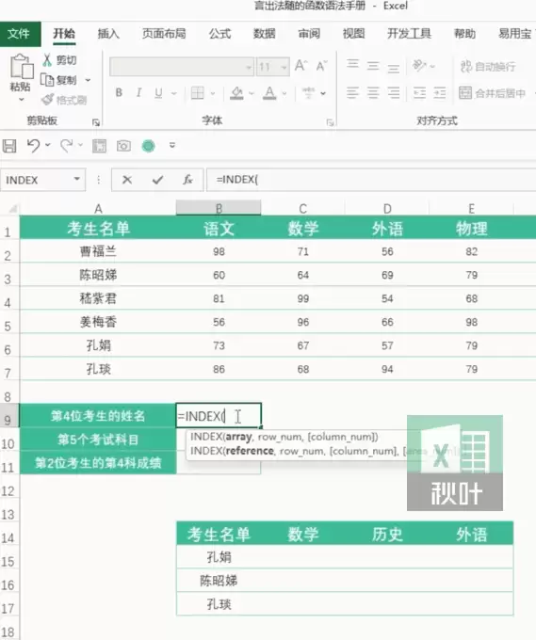Image resolution: width=536 pixels, height=640 pixels.
Task: Cancel formula entry with the X icon
Action: click(x=127, y=180)
